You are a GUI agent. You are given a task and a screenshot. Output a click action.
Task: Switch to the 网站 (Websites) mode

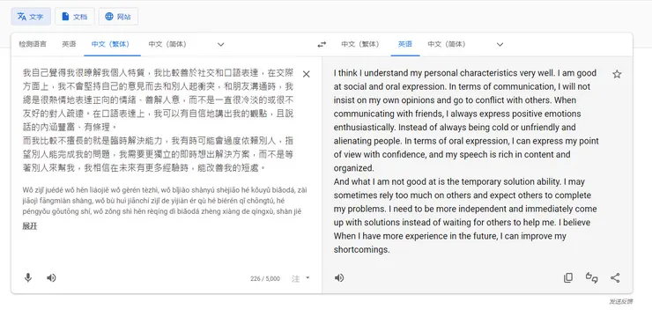tap(118, 17)
